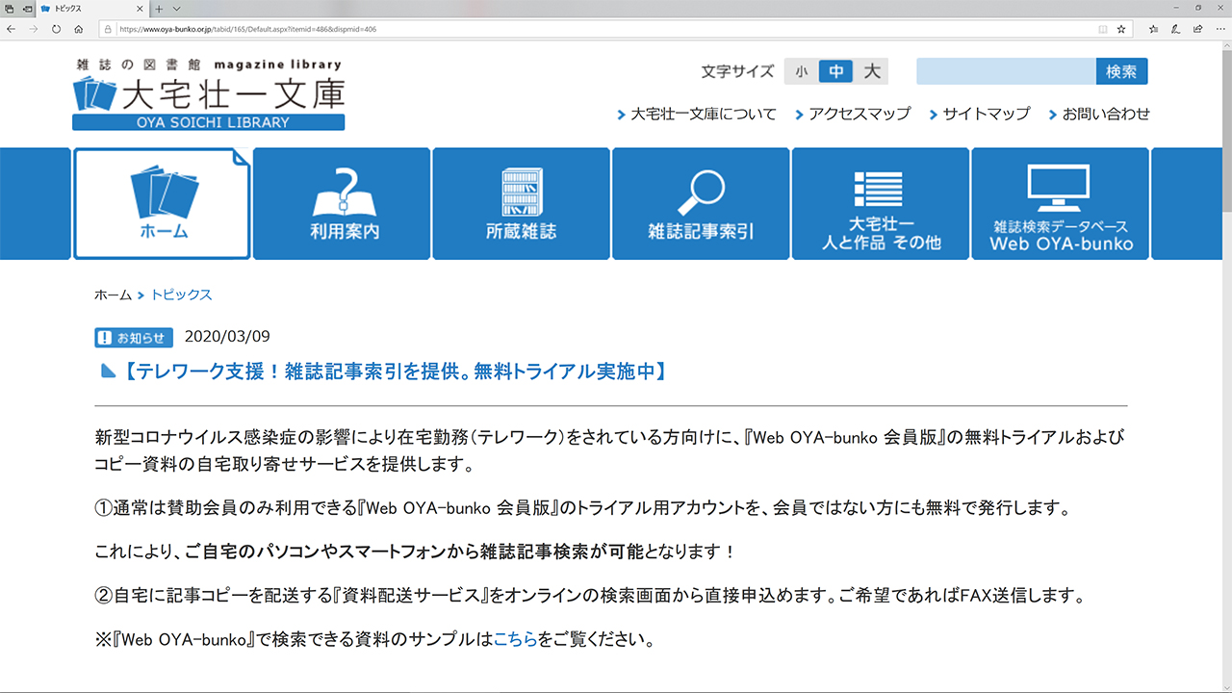Maximize or restore the browser window
This screenshot has height=693, width=1232.
pos(1197,9)
